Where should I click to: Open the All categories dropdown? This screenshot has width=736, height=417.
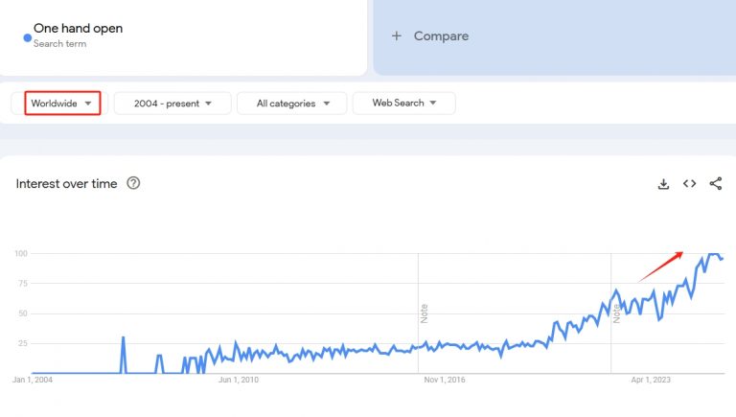tap(291, 104)
